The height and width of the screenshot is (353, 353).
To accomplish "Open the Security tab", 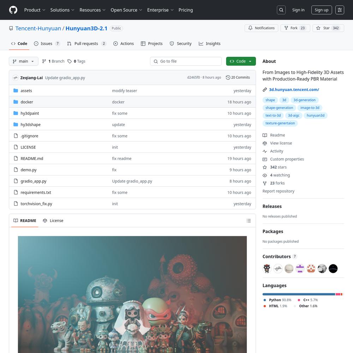I will pyautogui.click(x=180, y=44).
